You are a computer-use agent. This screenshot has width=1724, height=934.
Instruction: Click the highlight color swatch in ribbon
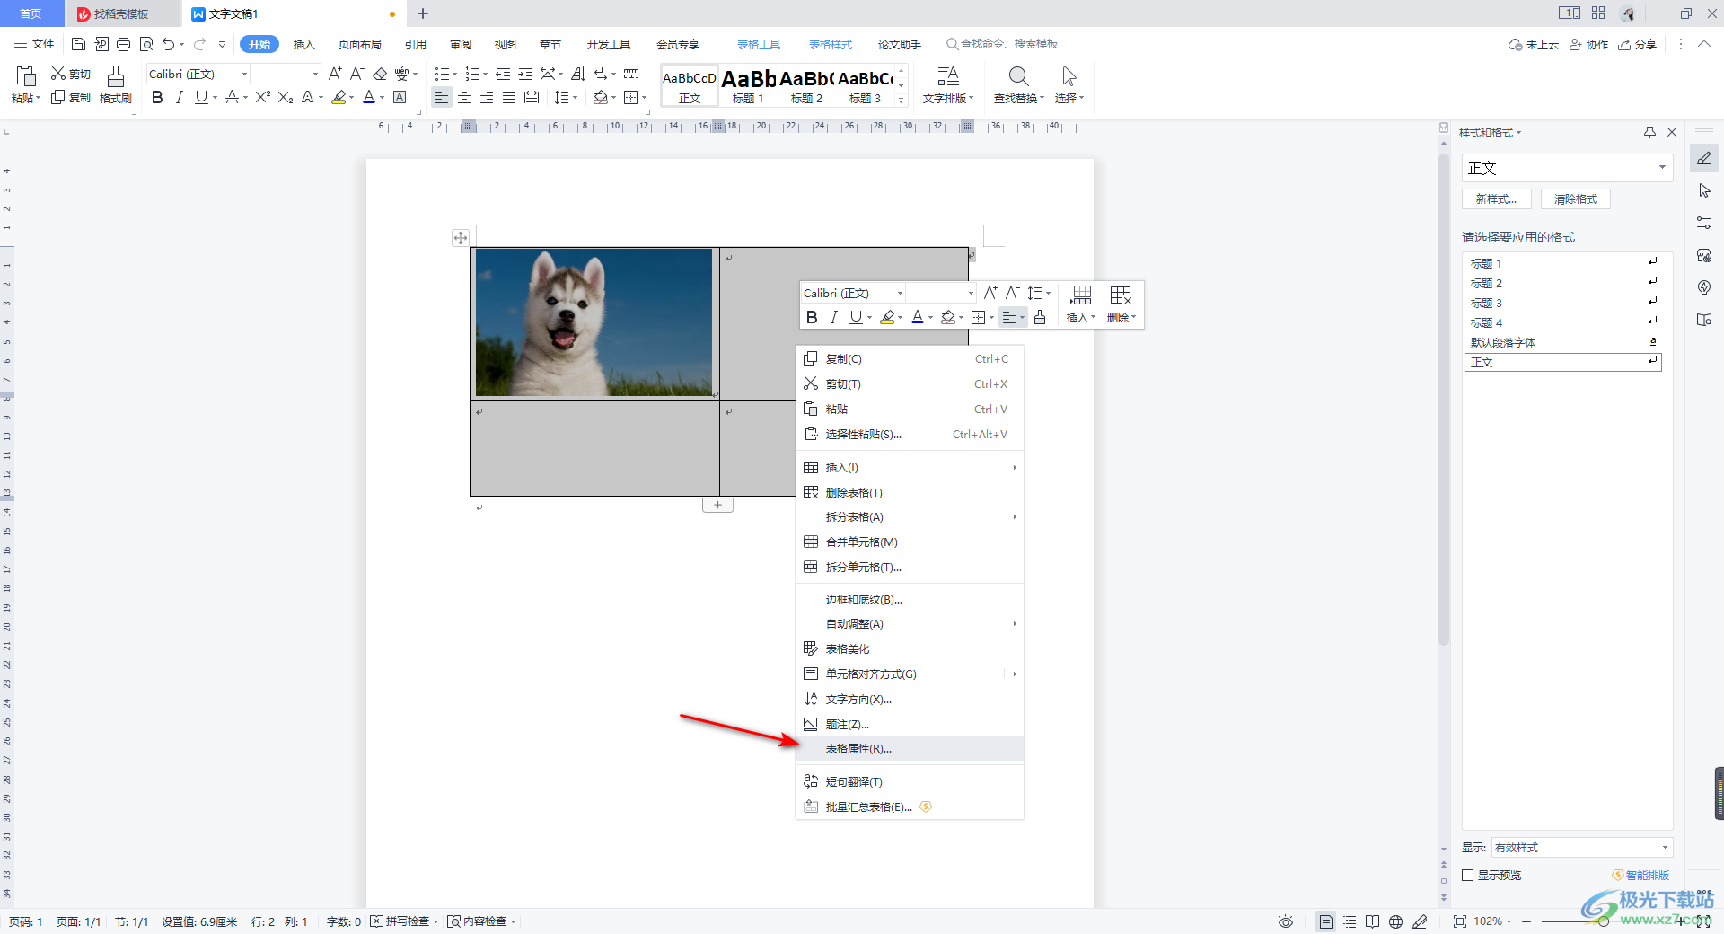click(339, 97)
